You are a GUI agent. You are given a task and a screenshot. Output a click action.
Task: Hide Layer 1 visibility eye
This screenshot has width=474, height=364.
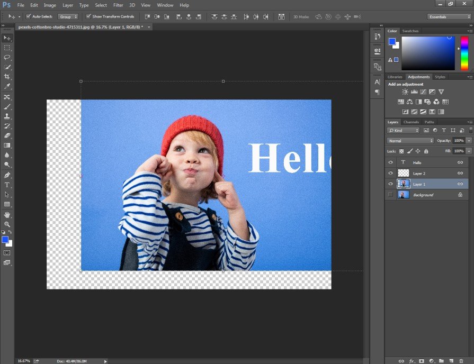point(390,184)
